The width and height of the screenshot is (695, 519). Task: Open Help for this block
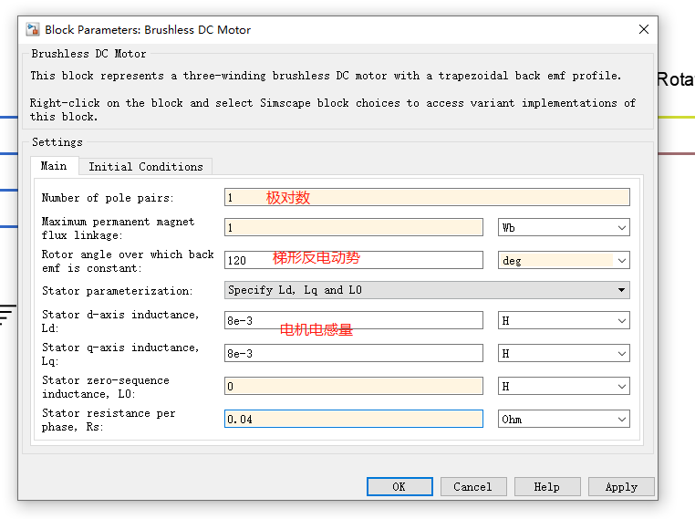pyautogui.click(x=547, y=487)
